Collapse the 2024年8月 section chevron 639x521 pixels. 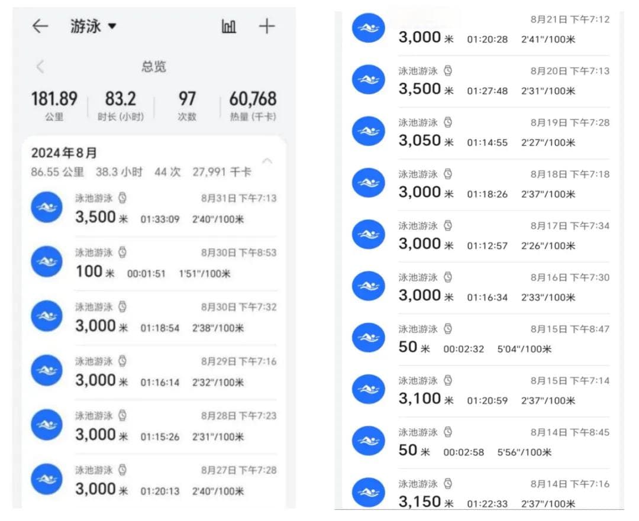(x=267, y=161)
